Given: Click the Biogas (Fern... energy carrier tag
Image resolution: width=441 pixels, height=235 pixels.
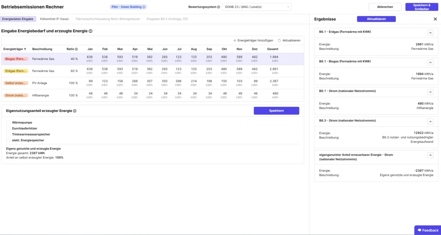Looking at the screenshot, I should point(16,59).
